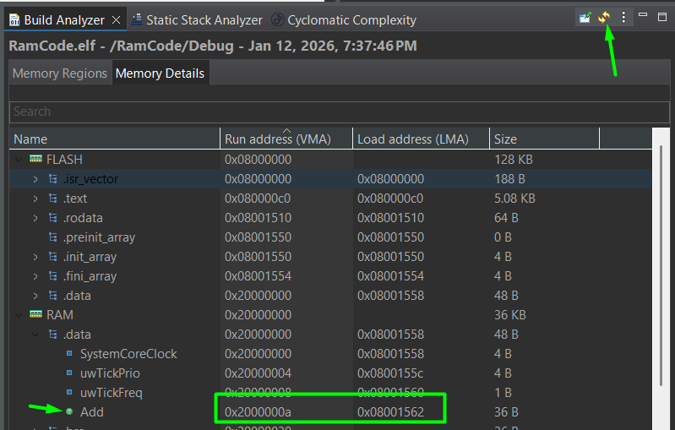
Task: Switch to the Memory Regions tab
Action: [x=60, y=73]
